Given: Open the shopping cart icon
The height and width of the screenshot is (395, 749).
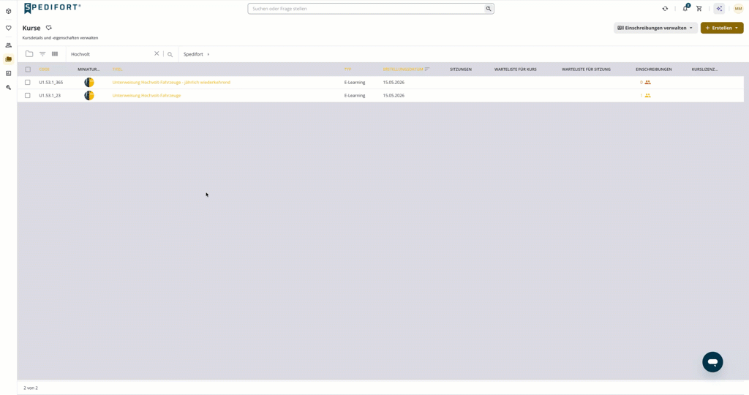Looking at the screenshot, I should (699, 9).
